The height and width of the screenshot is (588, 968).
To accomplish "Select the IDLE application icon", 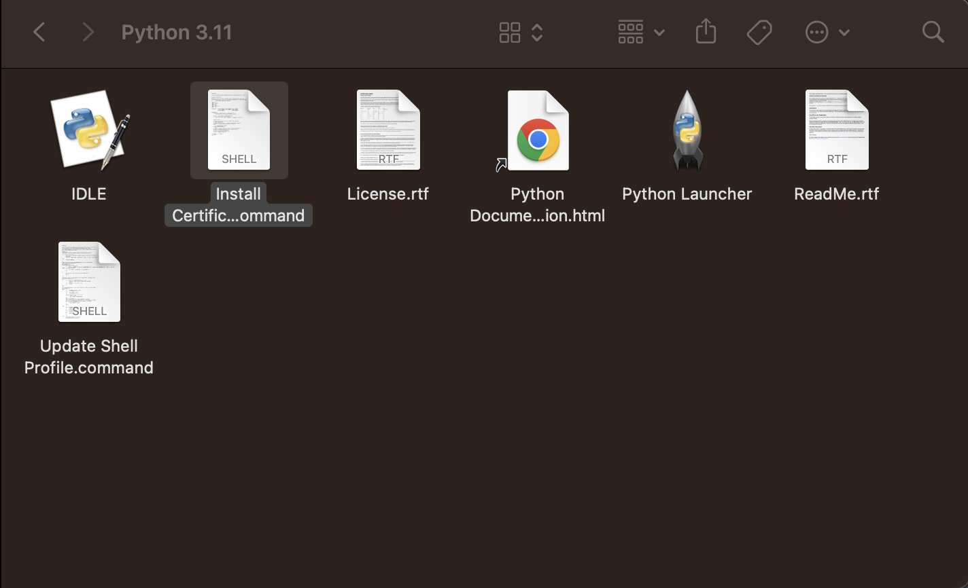I will [x=89, y=130].
